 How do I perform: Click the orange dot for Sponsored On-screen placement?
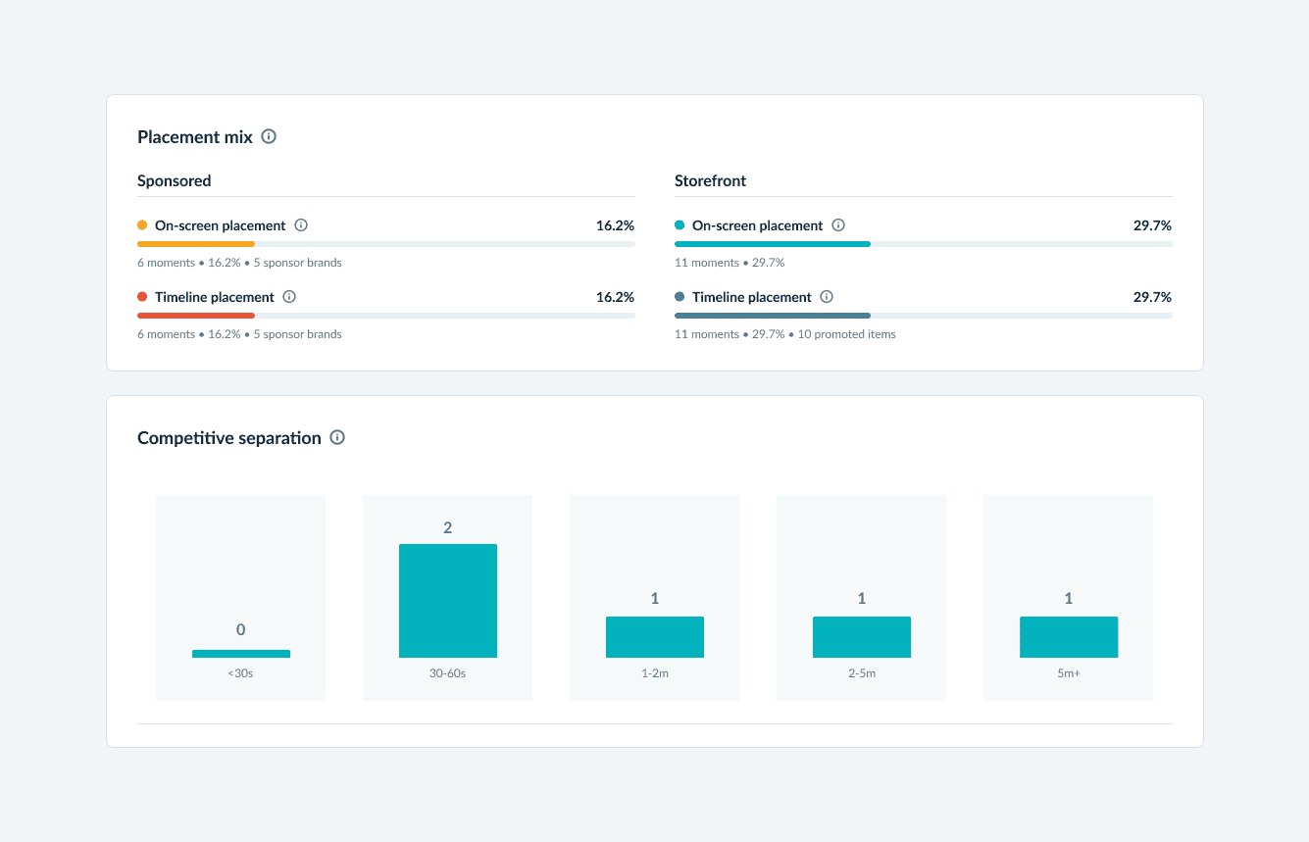[142, 225]
